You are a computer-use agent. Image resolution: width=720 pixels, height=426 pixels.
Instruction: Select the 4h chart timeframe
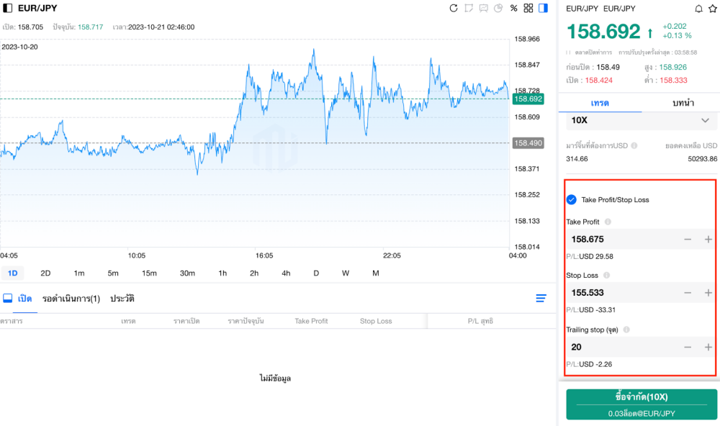tap(286, 273)
